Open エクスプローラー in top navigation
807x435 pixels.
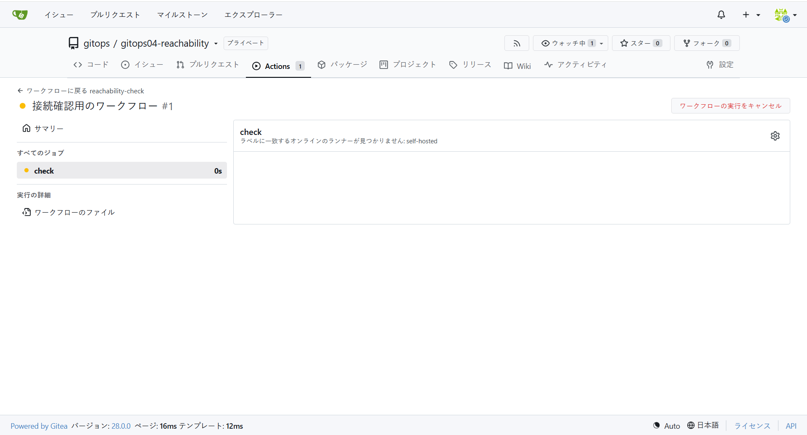coord(253,15)
